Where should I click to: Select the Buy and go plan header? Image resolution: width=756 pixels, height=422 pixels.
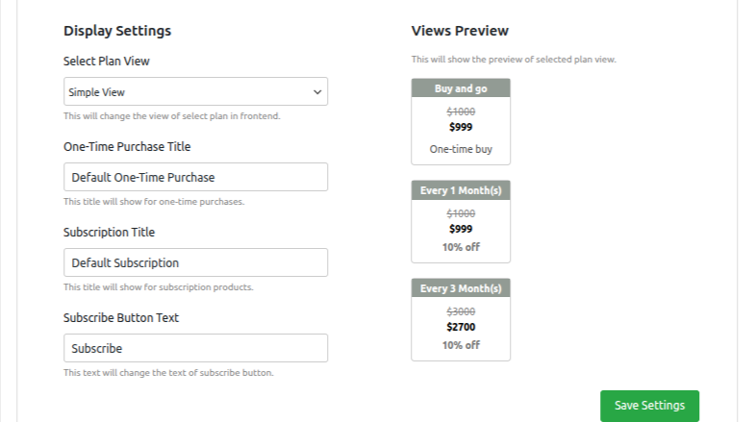(x=461, y=87)
